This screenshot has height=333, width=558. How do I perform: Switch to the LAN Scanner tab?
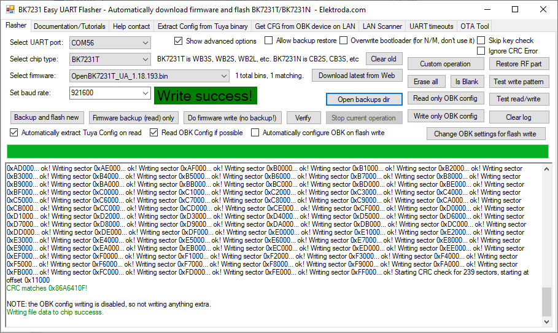(382, 26)
